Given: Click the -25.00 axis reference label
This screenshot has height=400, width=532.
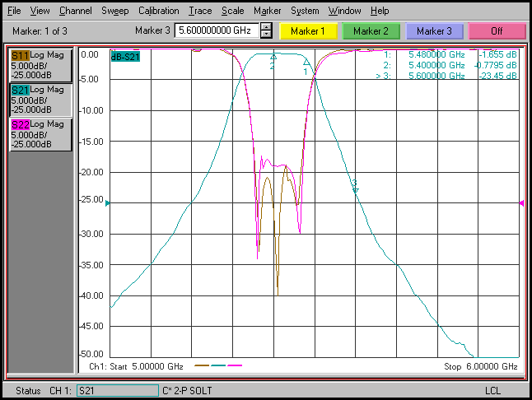Looking at the screenshot, I should [91, 199].
